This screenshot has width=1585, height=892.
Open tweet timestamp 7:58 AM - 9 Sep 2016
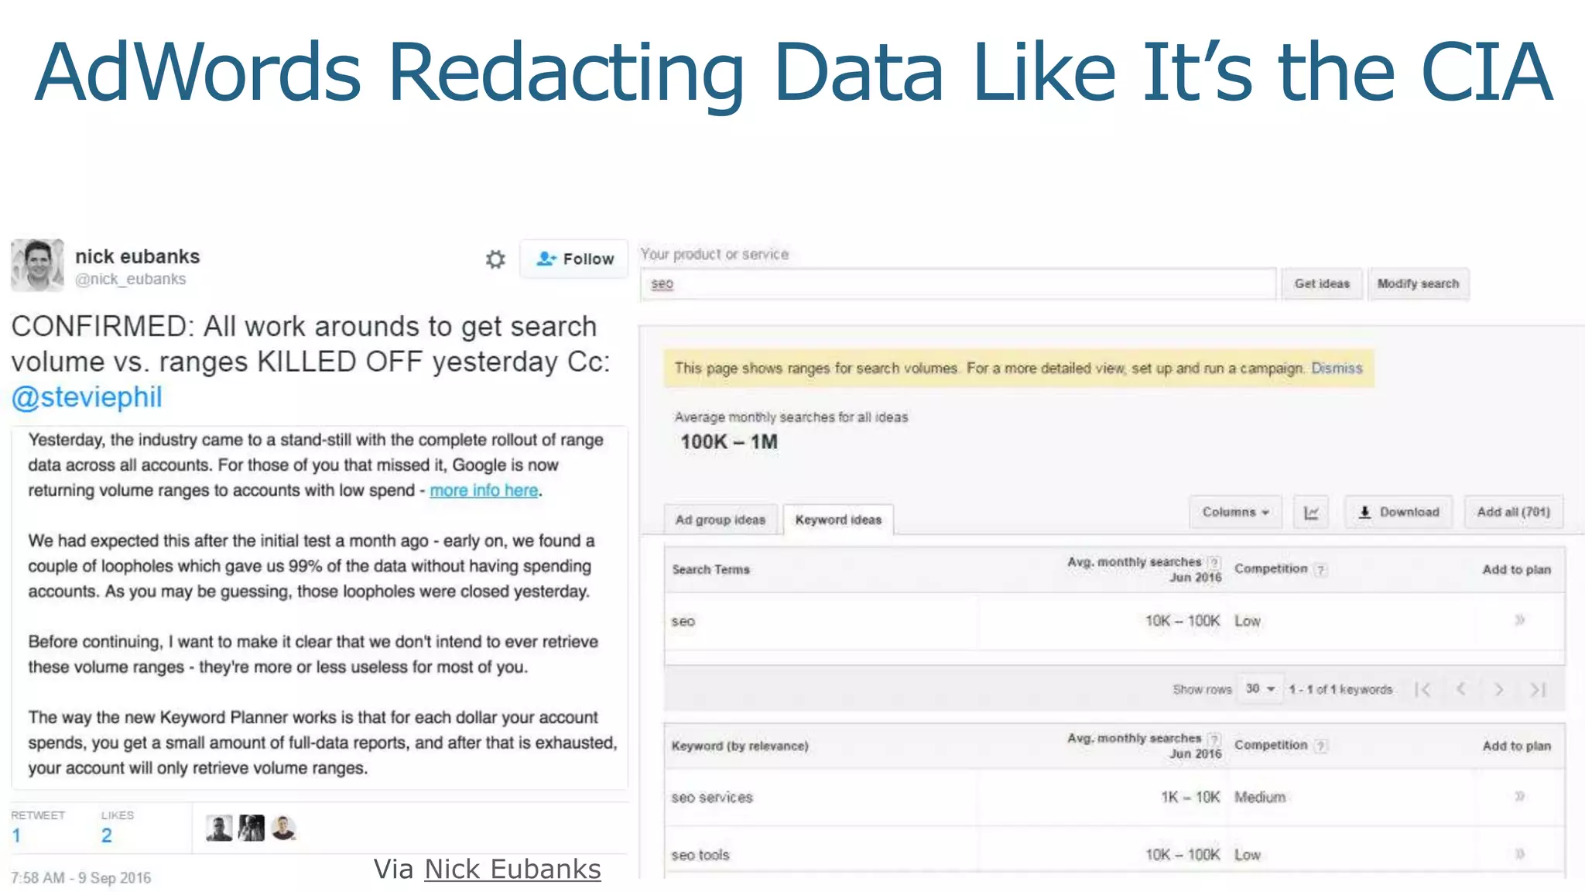tap(81, 878)
